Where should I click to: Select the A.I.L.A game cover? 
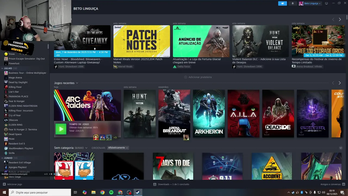pos(243,114)
